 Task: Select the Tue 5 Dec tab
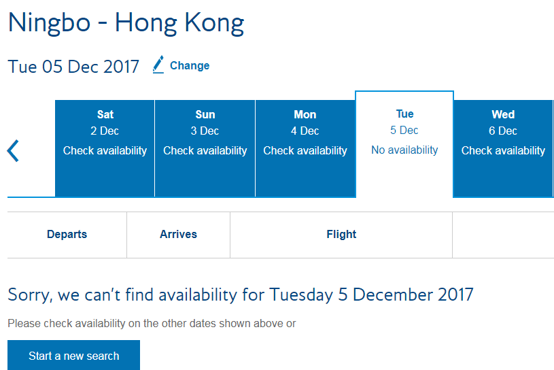(x=404, y=122)
